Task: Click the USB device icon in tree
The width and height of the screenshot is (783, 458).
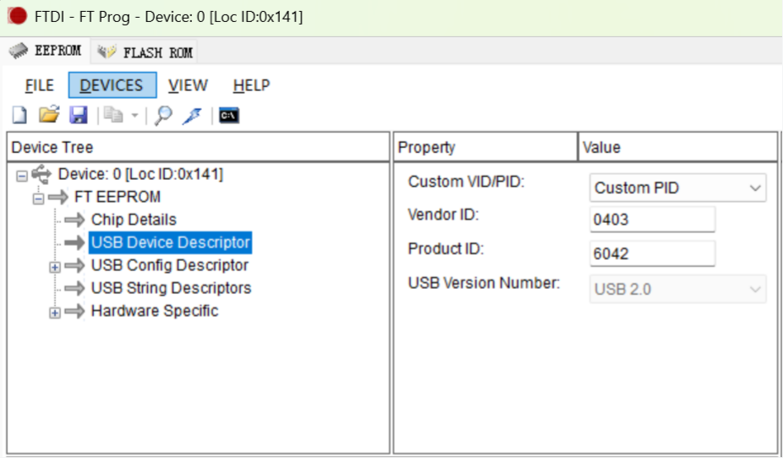Action: (41, 174)
